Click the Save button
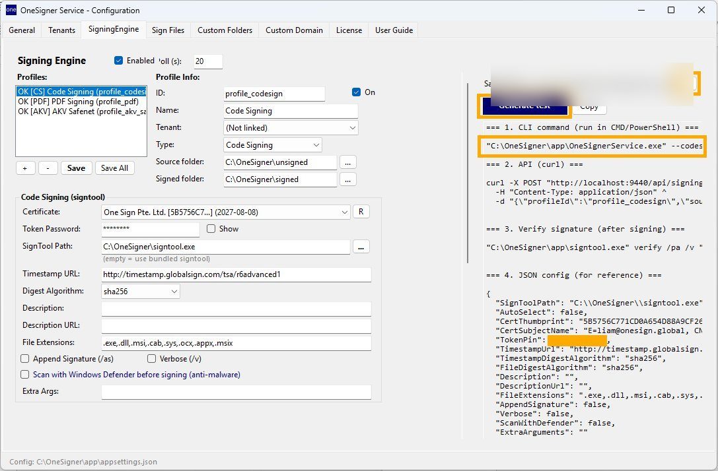The height and width of the screenshot is (471, 718). click(x=76, y=168)
